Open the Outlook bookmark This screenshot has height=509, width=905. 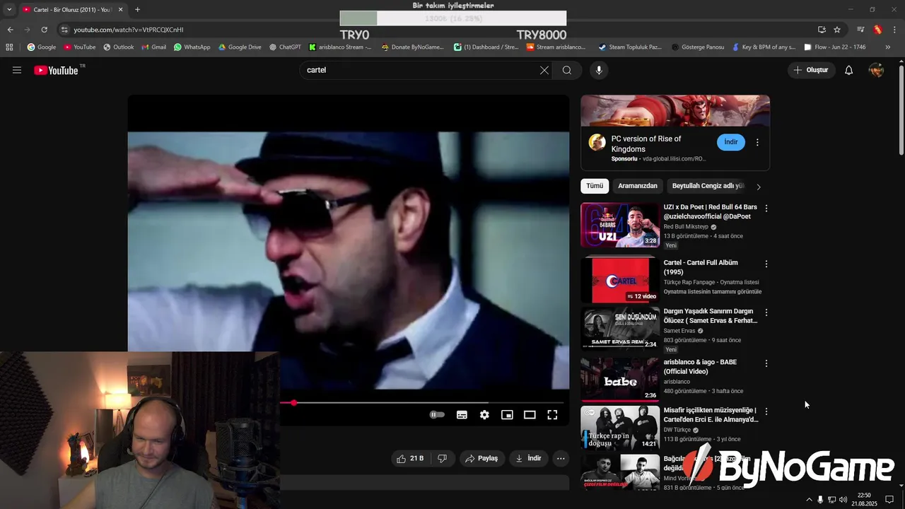coord(118,47)
